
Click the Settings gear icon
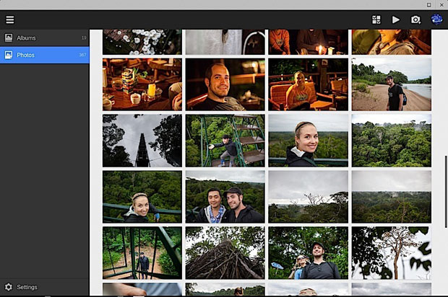(x=9, y=287)
